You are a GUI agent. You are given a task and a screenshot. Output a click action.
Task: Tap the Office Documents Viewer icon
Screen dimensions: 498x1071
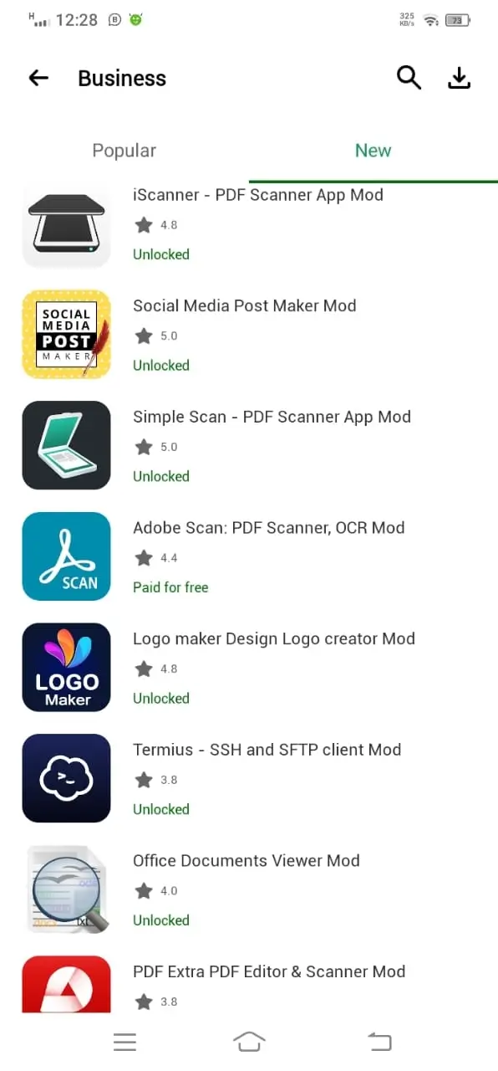pyautogui.click(x=66, y=889)
